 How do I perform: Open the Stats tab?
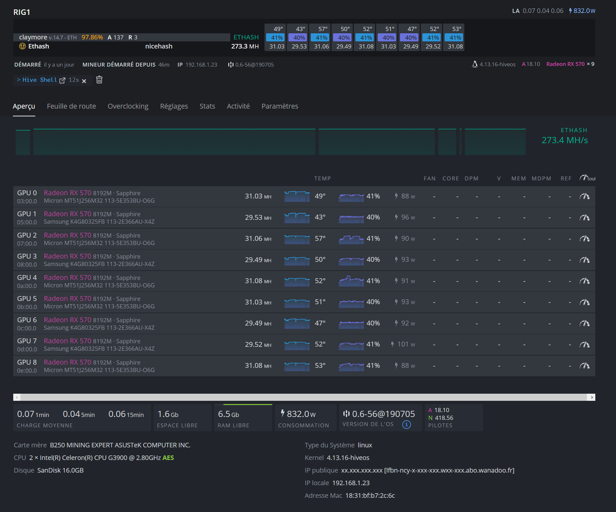[207, 106]
